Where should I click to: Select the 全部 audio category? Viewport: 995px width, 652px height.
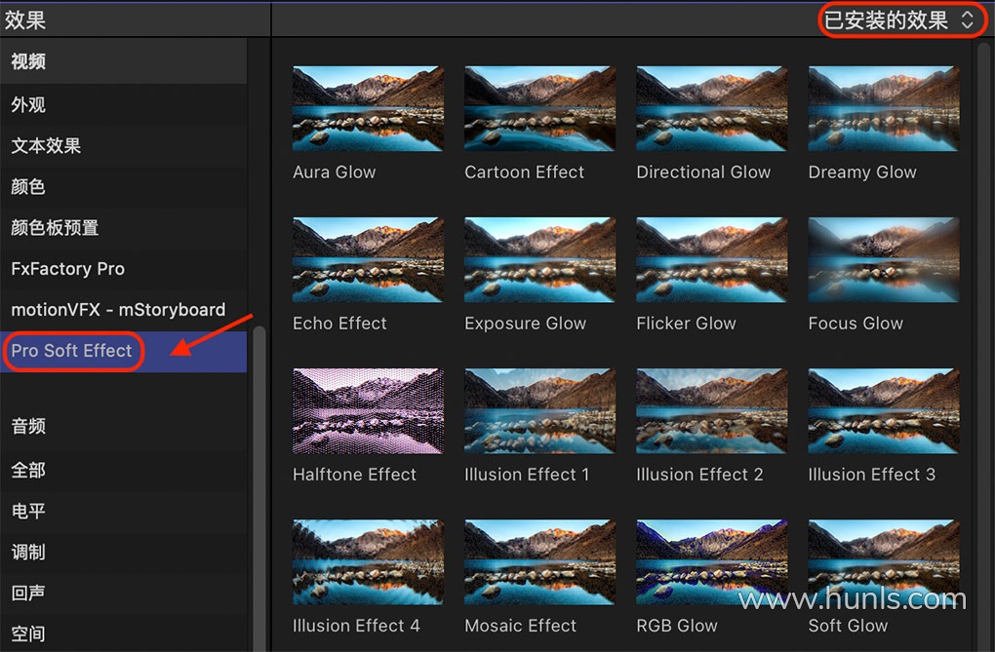[123, 470]
